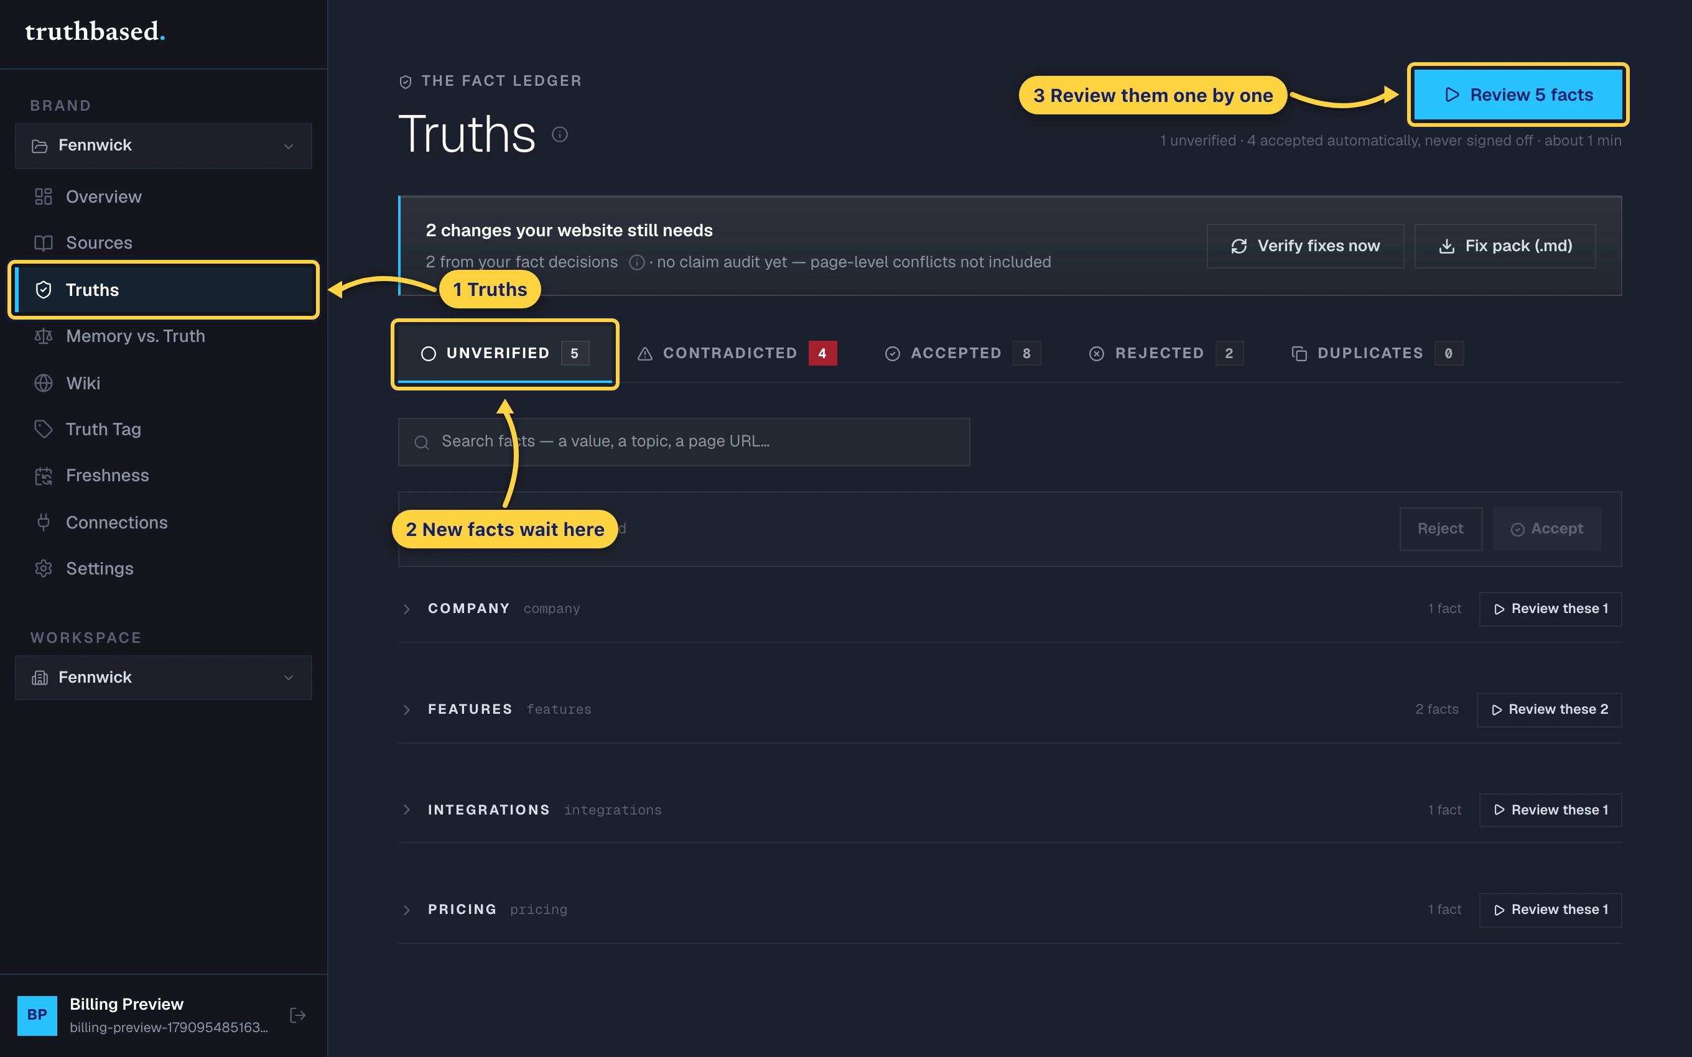Screen dimensions: 1692x1057
Task: Open Overview in the sidebar
Action: 164,197
